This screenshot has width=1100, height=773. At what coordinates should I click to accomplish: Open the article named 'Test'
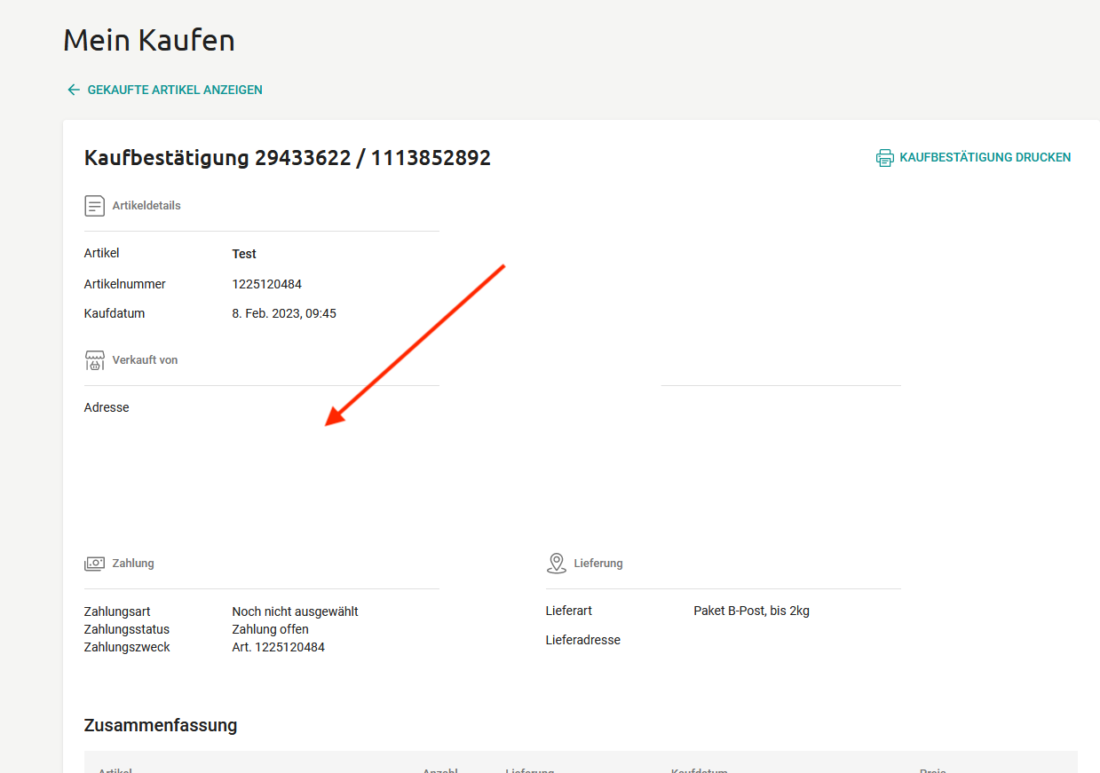point(244,254)
